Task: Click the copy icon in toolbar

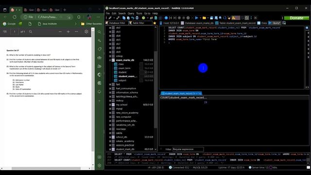Action: 124,18
